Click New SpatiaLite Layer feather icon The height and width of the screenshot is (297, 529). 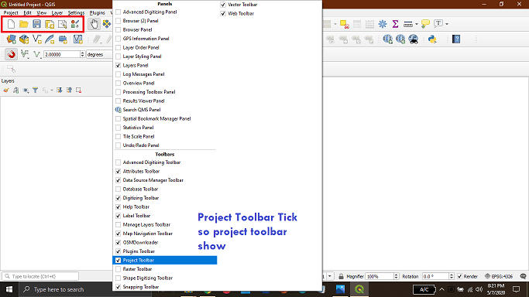coord(50,39)
